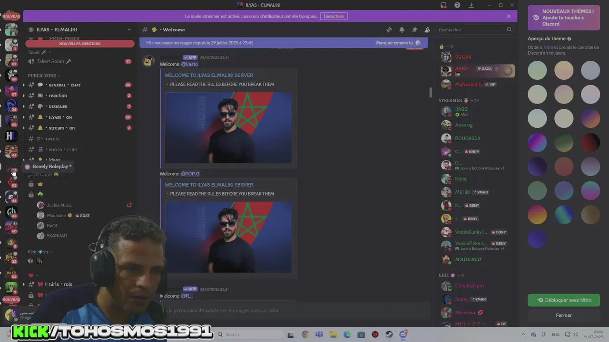Open second welcome embed image under @TOP G

click(228, 237)
